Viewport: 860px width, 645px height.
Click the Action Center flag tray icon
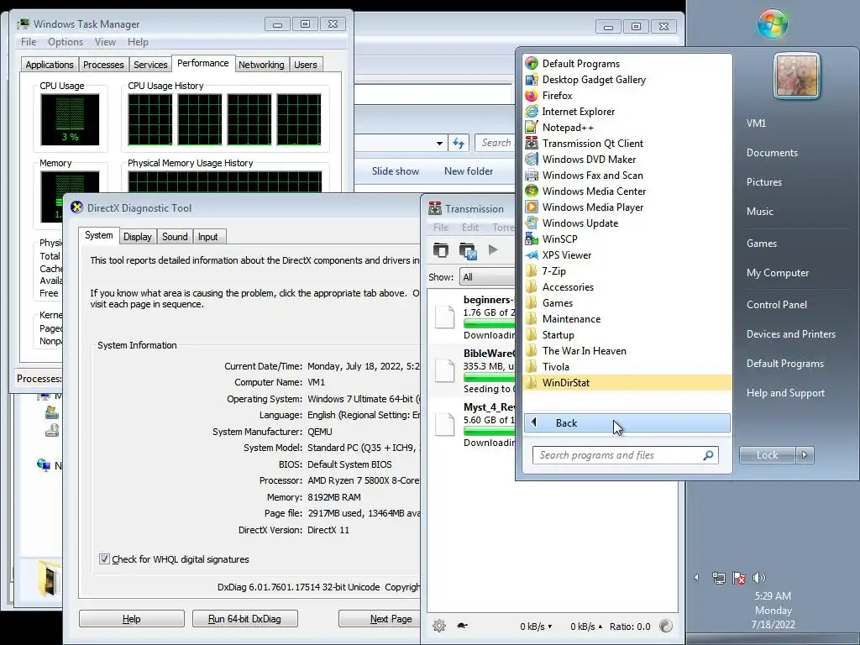pyautogui.click(x=739, y=578)
